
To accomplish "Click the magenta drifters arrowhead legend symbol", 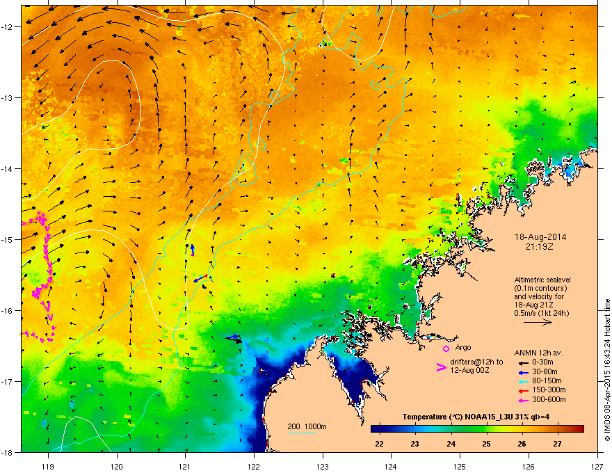I will [x=441, y=368].
